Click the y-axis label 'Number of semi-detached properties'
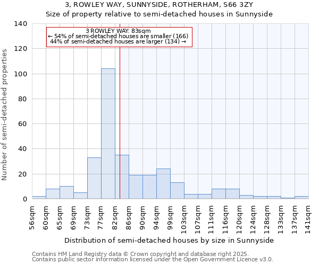 5,114
